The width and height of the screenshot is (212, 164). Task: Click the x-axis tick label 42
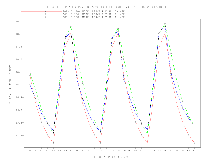(x=112, y=151)
